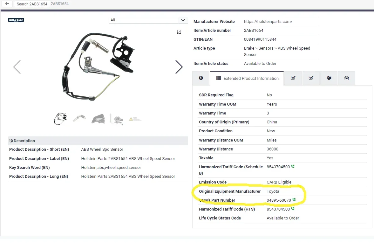Viewport: 374px width, 243px height.
Task: Click phone icon beside OEM part number 04895-60070
Action: 294,200
